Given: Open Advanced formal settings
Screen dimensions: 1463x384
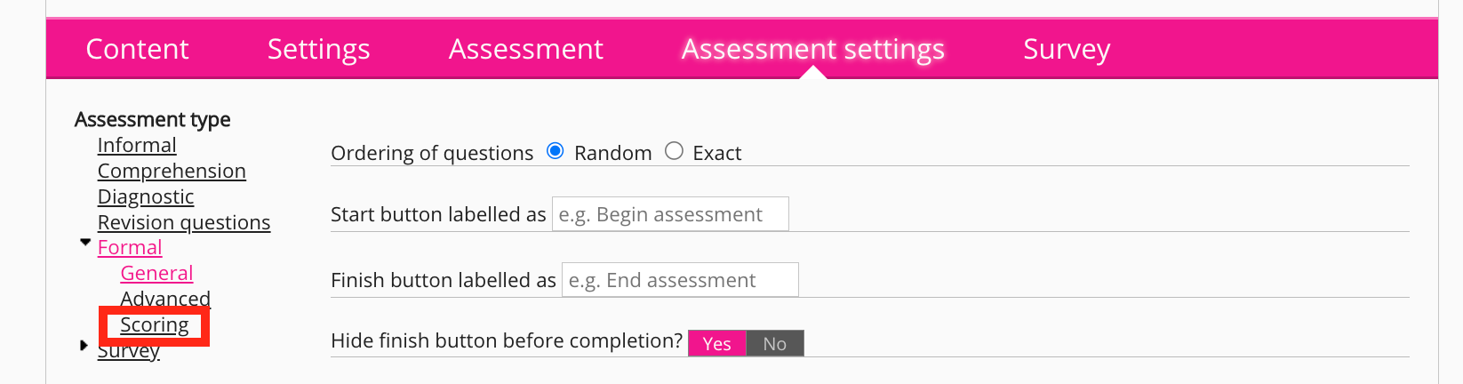Looking at the screenshot, I should (165, 299).
